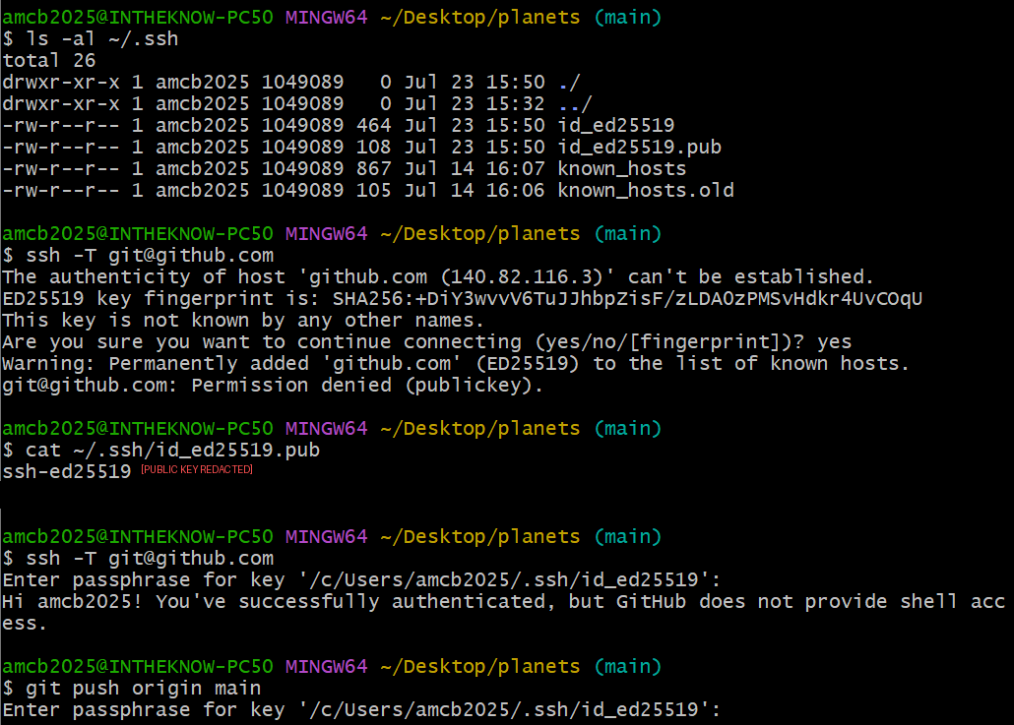The height and width of the screenshot is (725, 1014).
Task: Click the 'Jul 14 16:07' timestamp
Action: coord(474,168)
